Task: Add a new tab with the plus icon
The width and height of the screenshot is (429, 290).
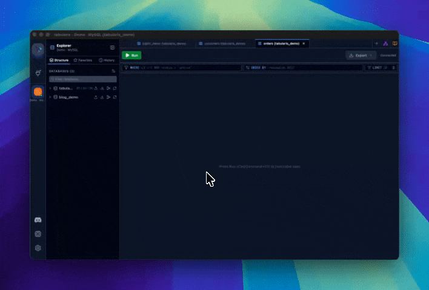Action: coord(376,43)
